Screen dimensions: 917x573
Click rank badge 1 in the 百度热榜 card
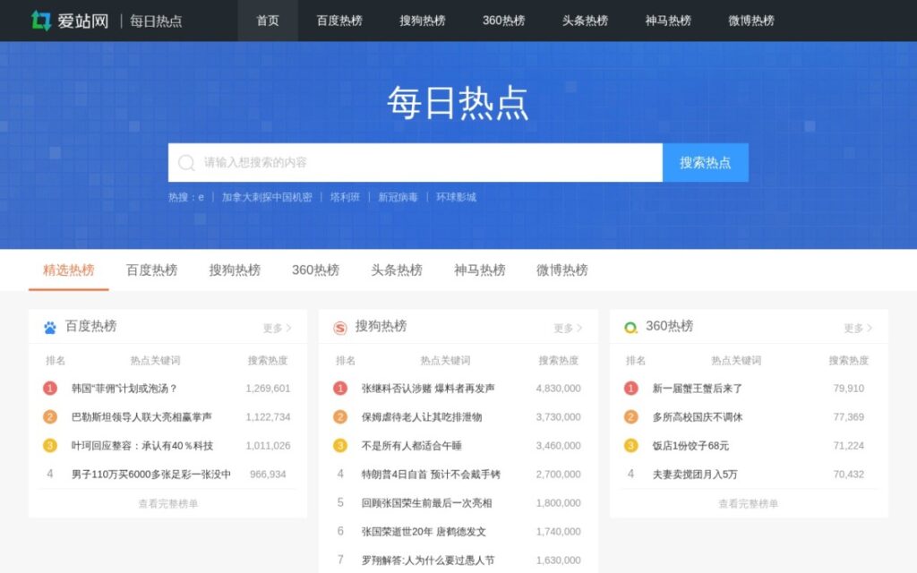click(x=50, y=389)
